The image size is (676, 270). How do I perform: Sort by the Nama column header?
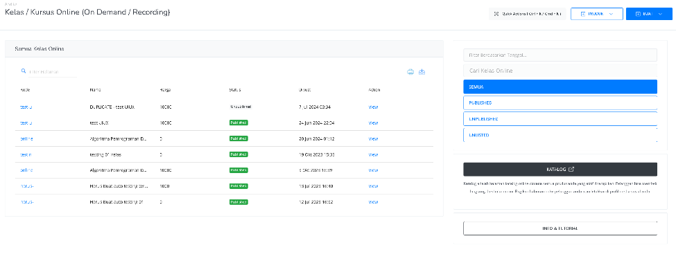click(95, 90)
